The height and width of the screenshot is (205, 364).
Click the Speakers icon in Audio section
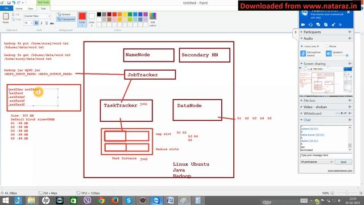coord(329,54)
